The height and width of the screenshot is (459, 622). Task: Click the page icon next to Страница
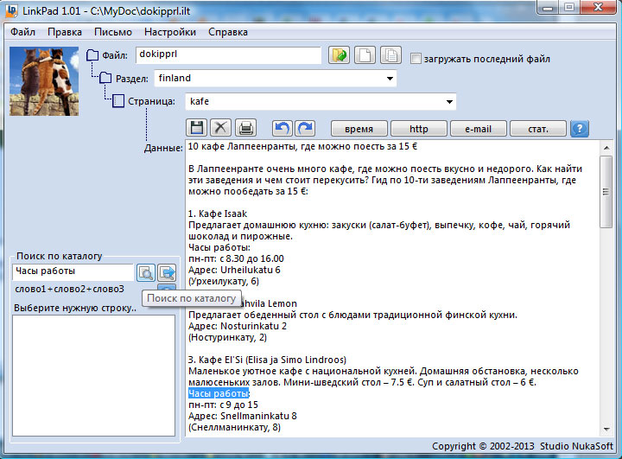coord(118,101)
